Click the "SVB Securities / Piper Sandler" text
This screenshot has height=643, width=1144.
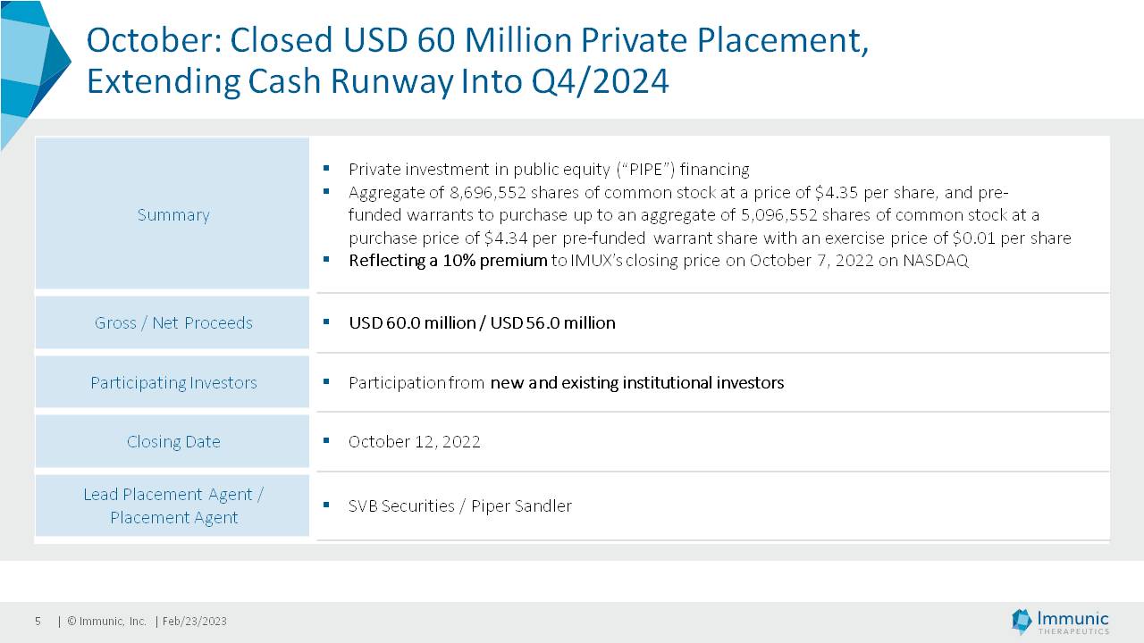tap(459, 505)
